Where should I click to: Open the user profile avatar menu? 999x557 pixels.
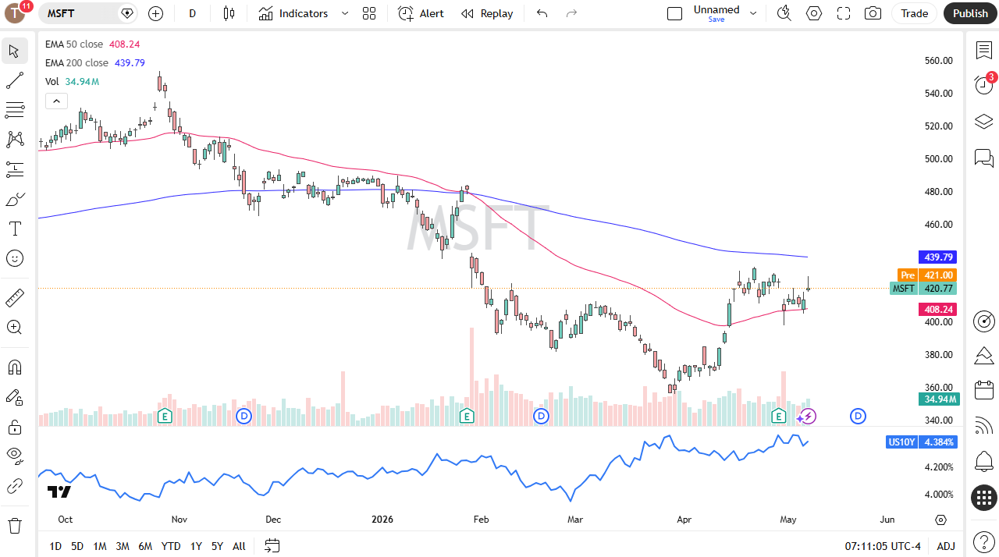pos(16,12)
